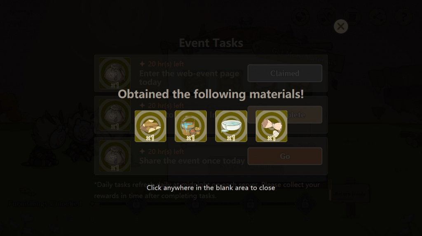Click the last lock on furnishings progress bar
Screen dimensions: 422x236
pyautogui.click(x=305, y=204)
